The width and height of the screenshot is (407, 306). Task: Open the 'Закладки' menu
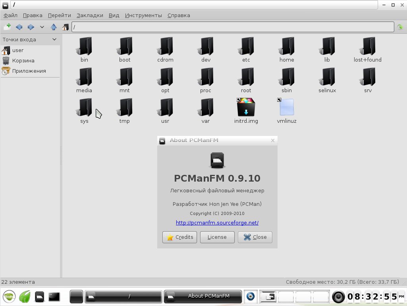(x=89, y=15)
